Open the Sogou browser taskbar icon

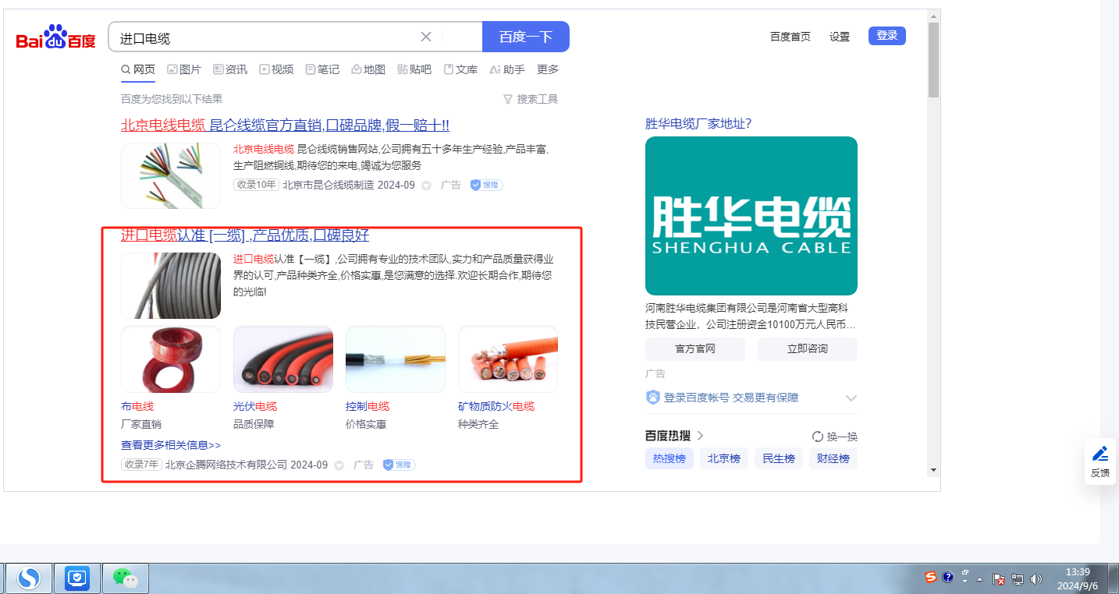(x=30, y=578)
